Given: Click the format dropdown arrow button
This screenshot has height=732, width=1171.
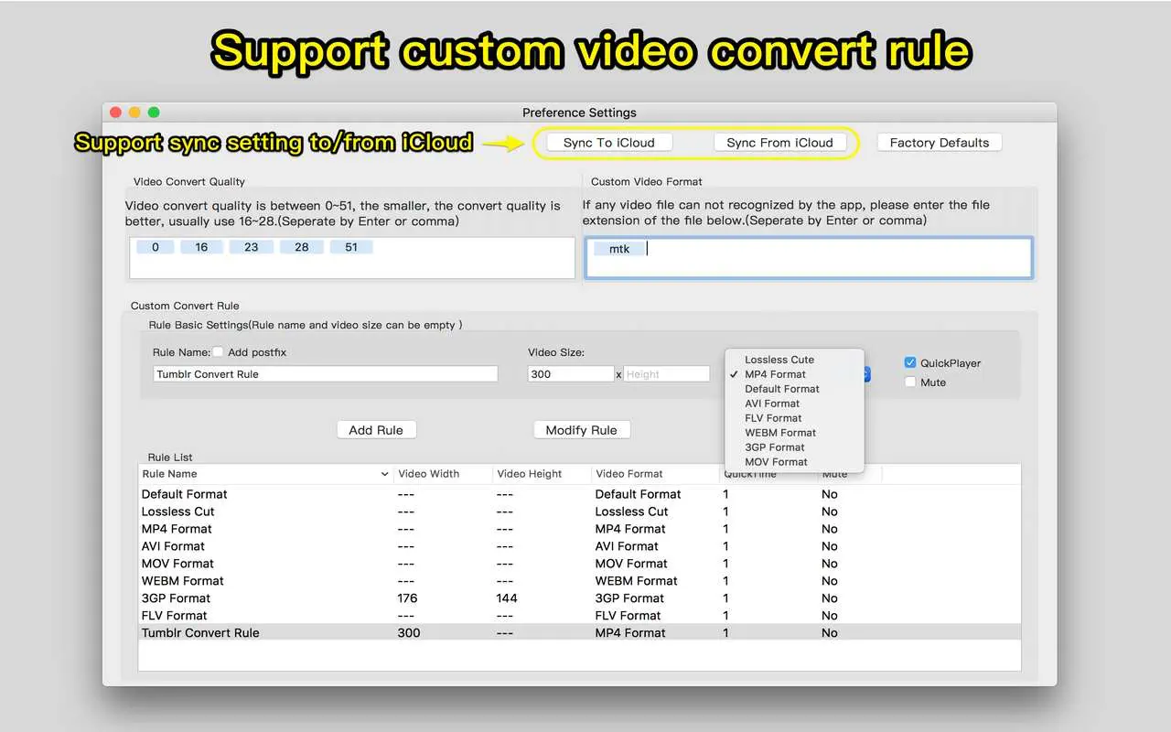Looking at the screenshot, I should coord(866,374).
